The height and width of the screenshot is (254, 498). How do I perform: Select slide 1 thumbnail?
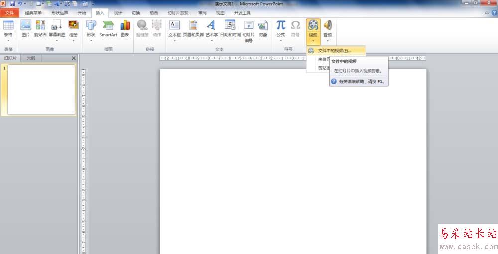[x=41, y=90]
